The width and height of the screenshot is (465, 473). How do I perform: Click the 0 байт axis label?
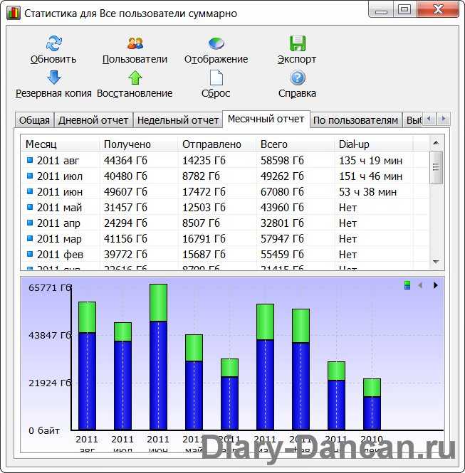(x=44, y=430)
